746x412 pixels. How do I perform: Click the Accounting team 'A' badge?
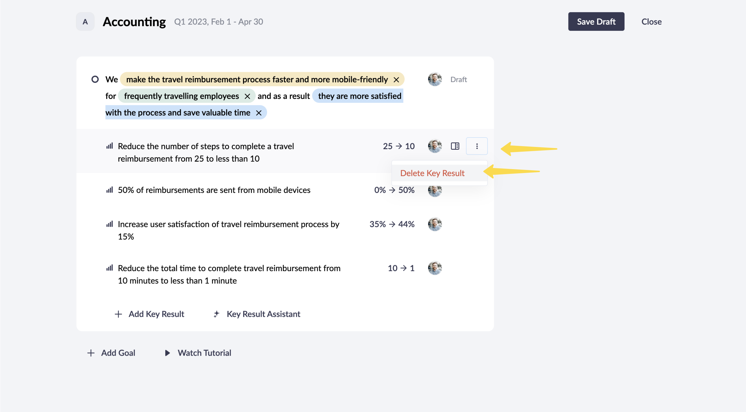(x=85, y=22)
